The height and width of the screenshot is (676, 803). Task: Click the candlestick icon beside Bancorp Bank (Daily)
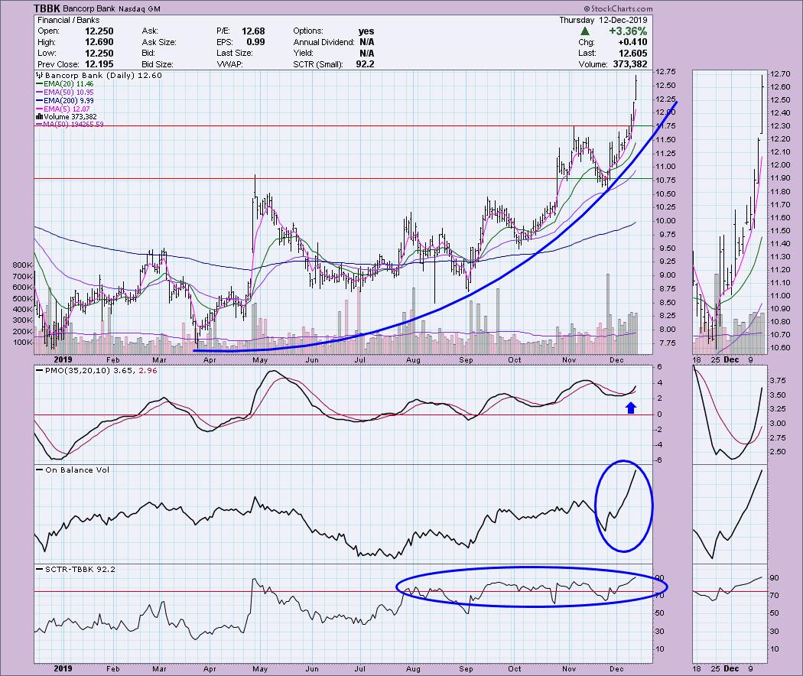tap(40, 75)
